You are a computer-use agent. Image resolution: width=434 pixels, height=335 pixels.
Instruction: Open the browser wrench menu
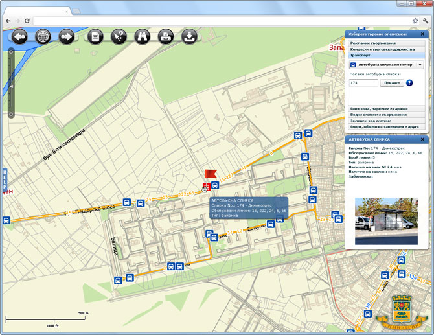pos(426,21)
